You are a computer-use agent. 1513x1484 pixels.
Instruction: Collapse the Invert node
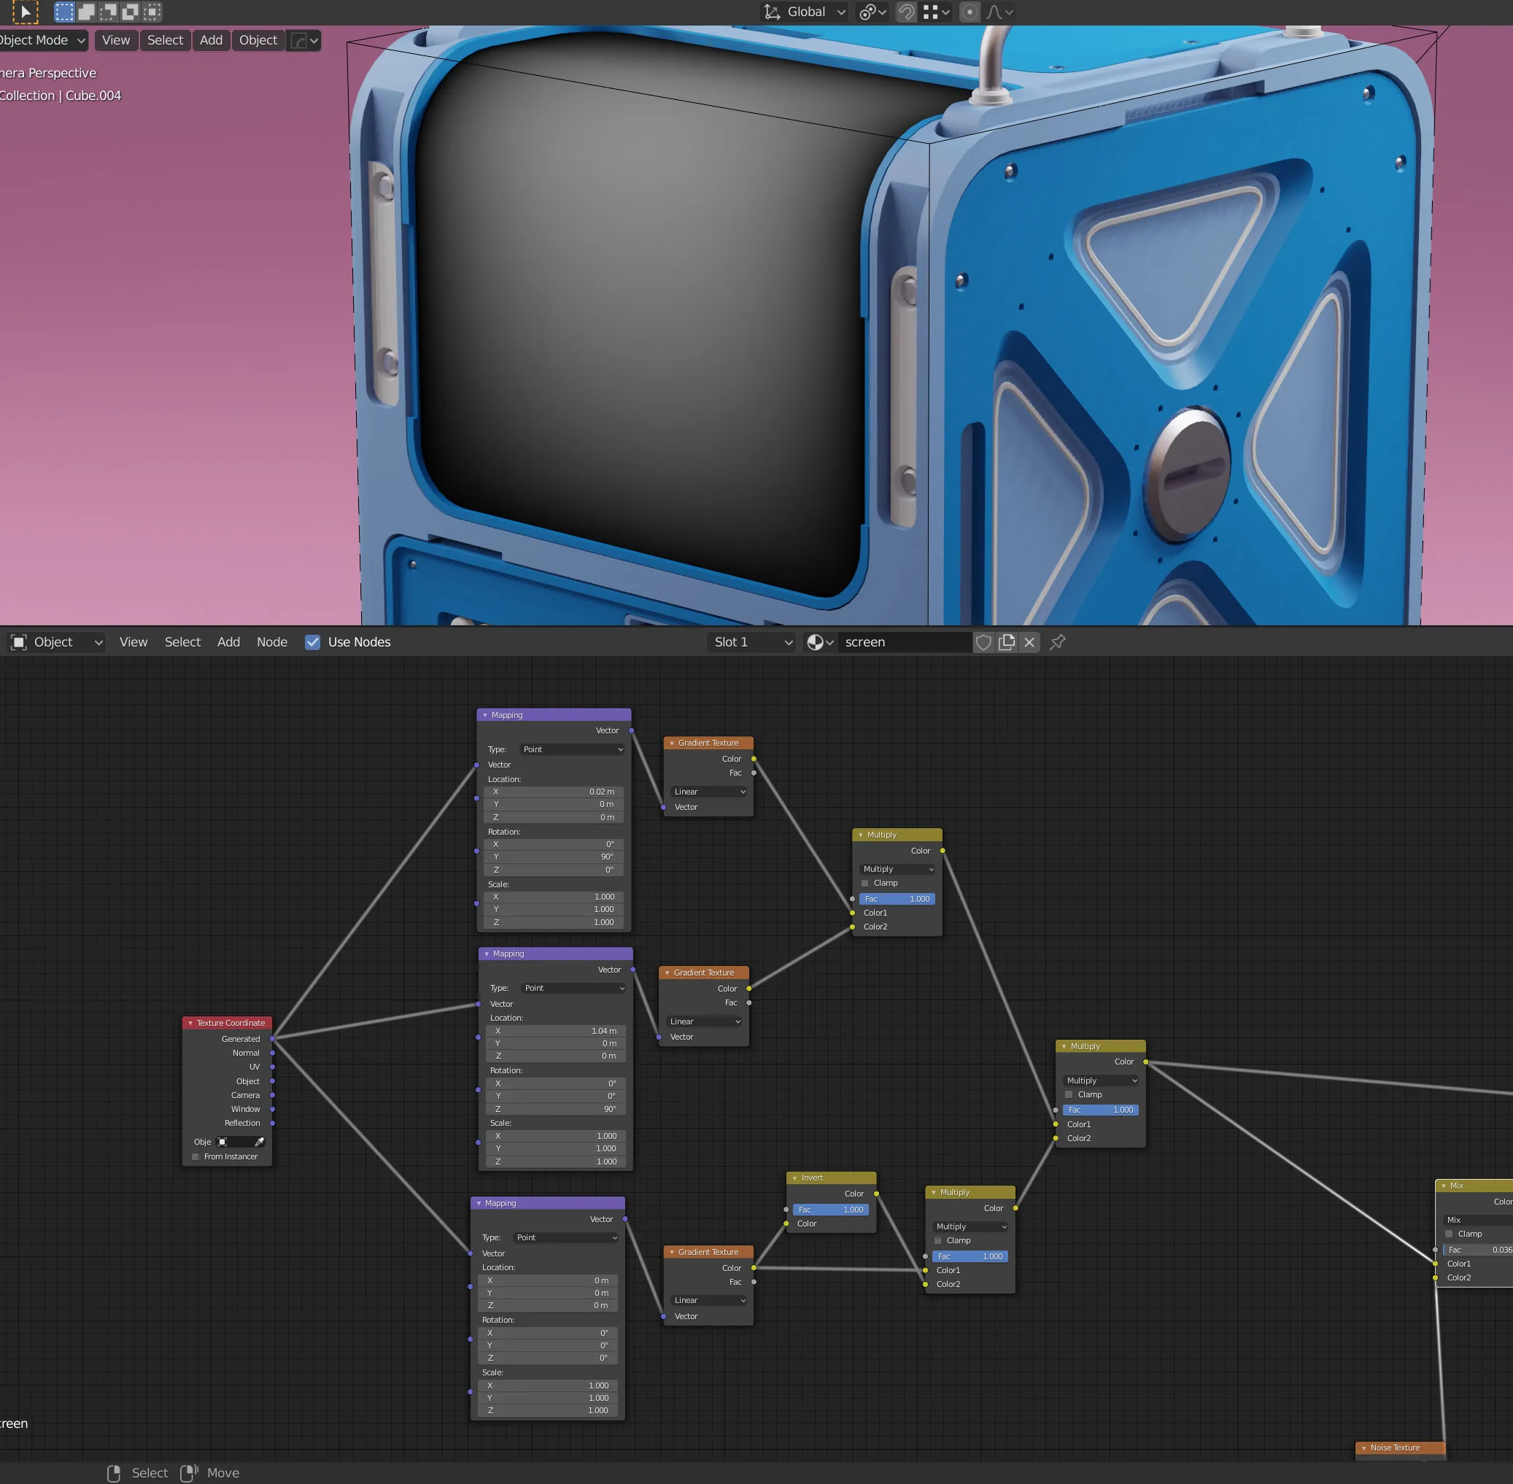coord(794,1178)
